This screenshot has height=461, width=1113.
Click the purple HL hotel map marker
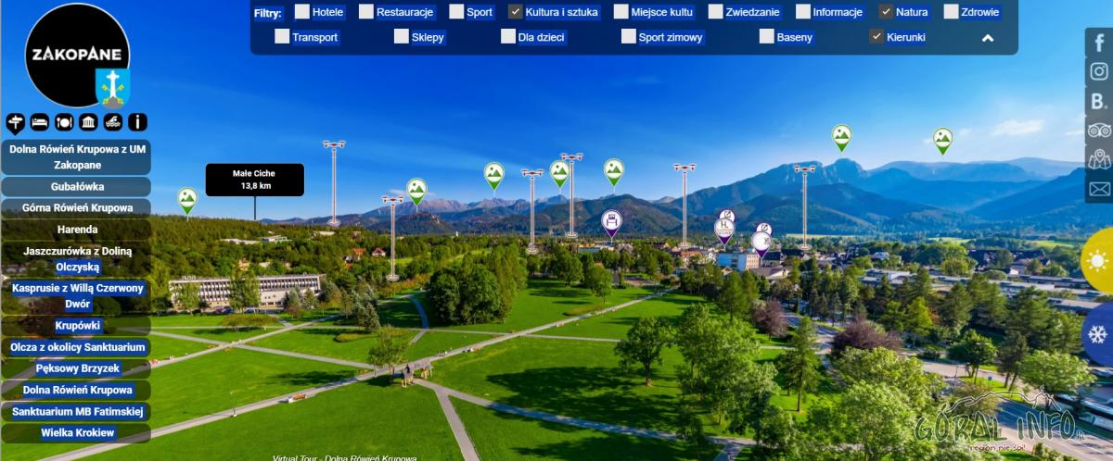(724, 228)
